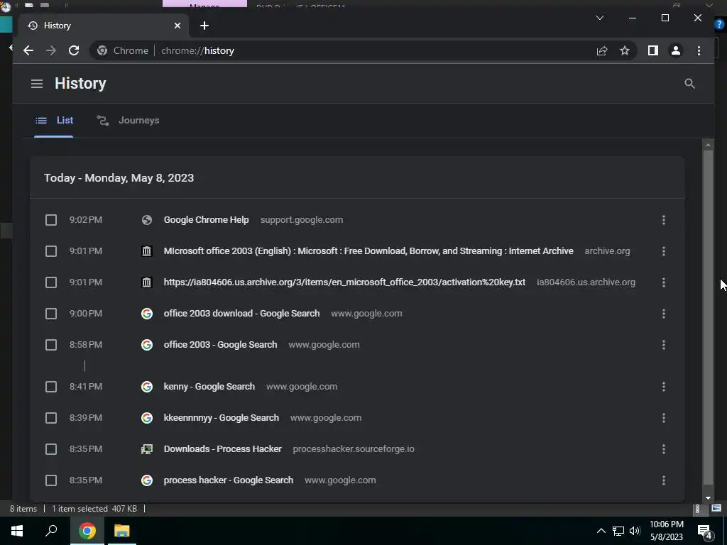The height and width of the screenshot is (545, 727).
Task: Check the box for Google Chrome Help entry
Action: [51, 220]
